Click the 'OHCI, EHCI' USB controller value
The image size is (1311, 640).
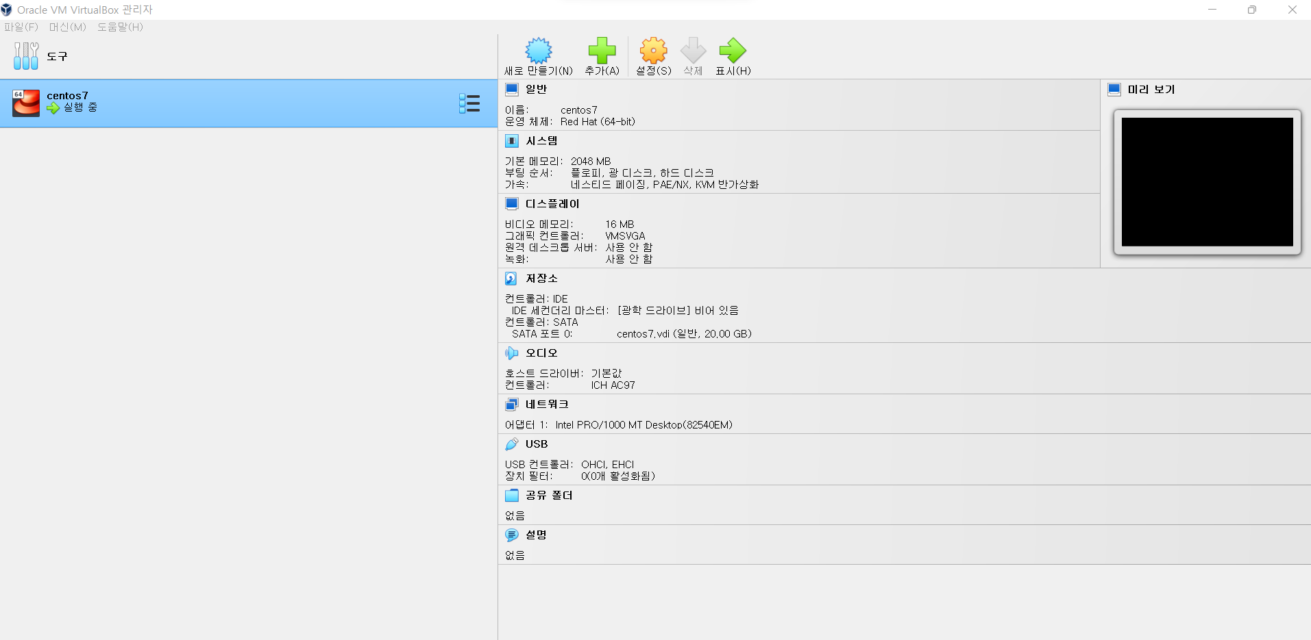607,465
